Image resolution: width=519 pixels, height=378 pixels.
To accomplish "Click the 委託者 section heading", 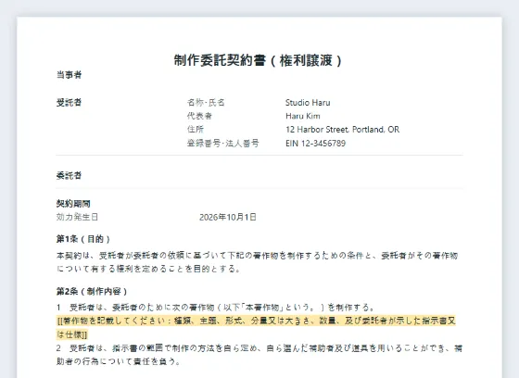I will pos(69,175).
